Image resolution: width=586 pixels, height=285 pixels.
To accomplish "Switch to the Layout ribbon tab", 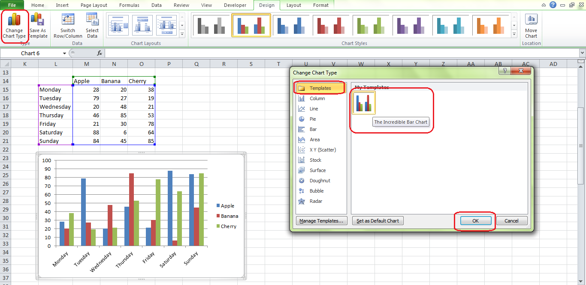I will point(293,5).
